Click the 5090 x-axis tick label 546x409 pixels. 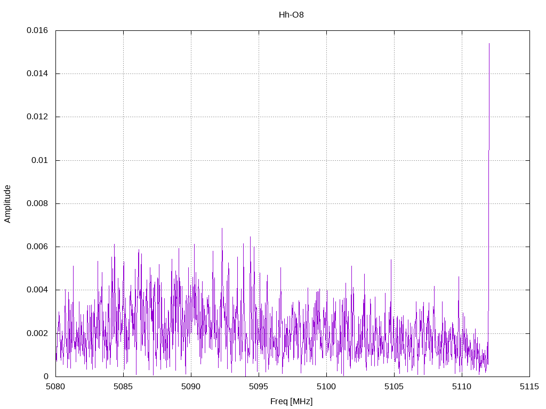pyautogui.click(x=191, y=387)
